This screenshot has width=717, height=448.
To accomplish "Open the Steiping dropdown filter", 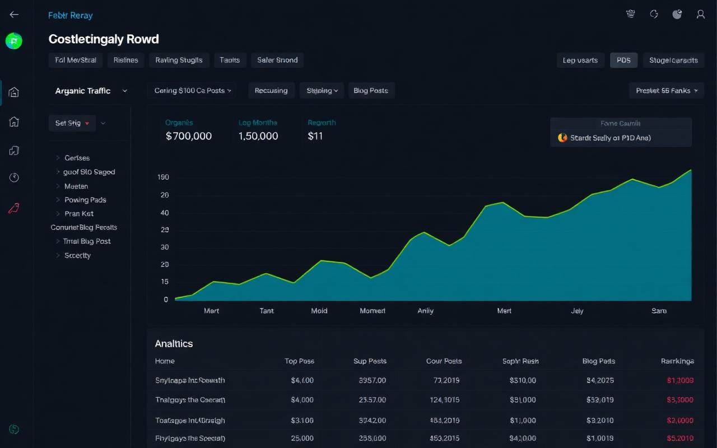I will 322,90.
